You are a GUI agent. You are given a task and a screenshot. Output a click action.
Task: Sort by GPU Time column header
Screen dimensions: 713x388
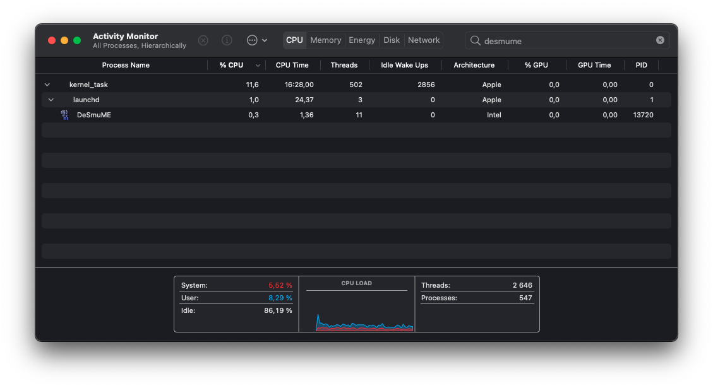pos(594,66)
